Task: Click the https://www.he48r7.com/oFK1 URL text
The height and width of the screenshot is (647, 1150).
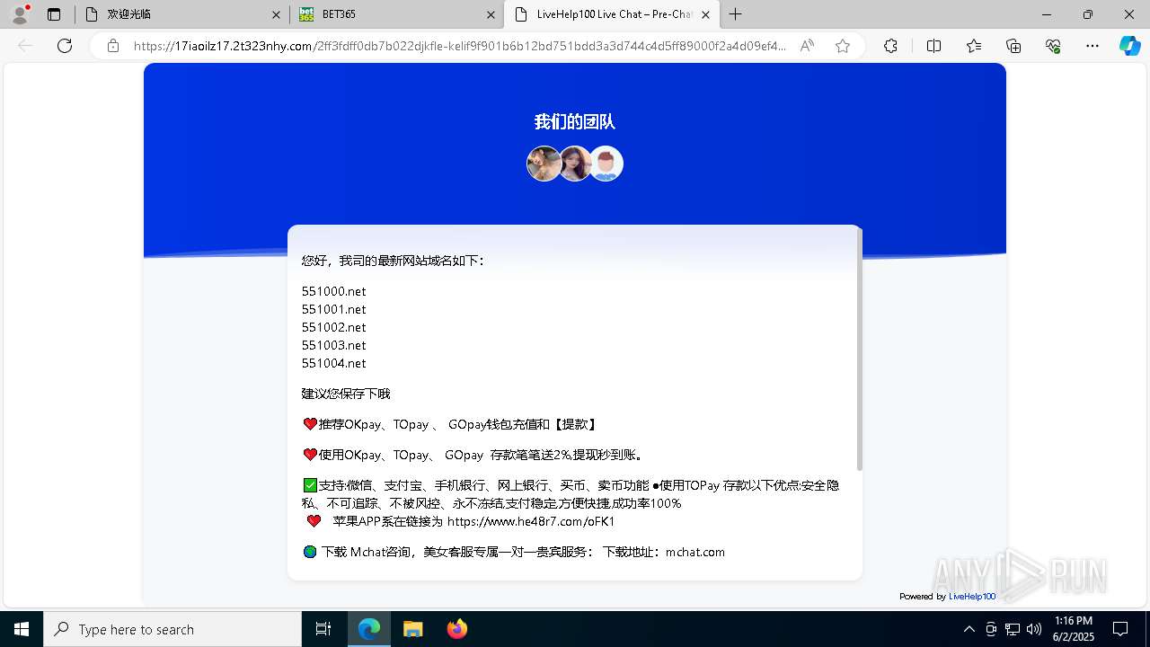Action: (x=531, y=521)
